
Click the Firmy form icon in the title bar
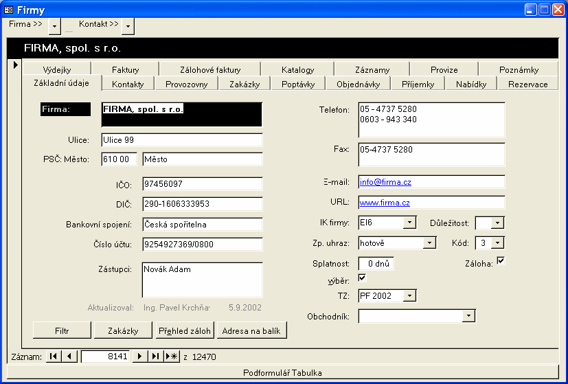(8, 10)
